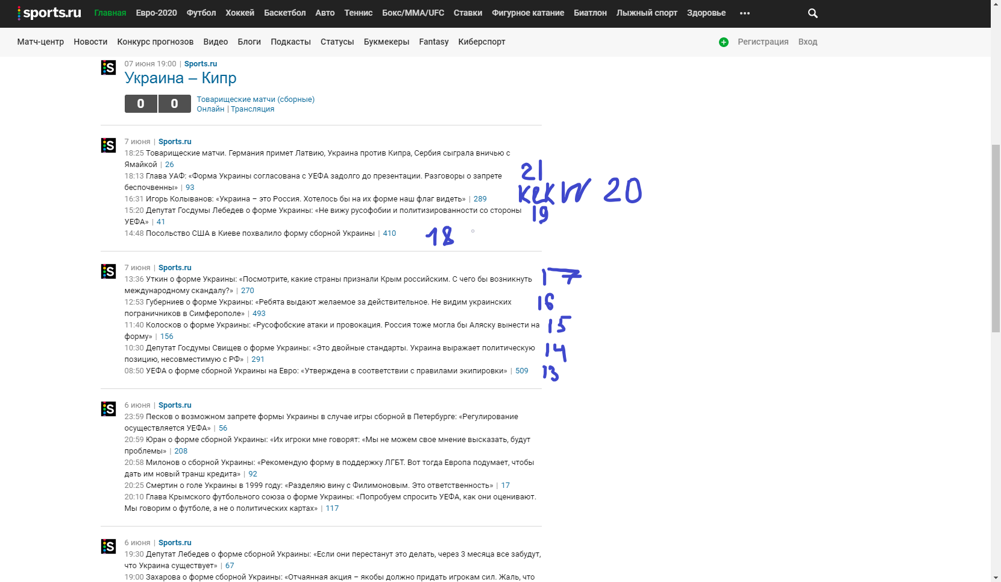
Task: Open the Евро-2020 section
Action: (156, 13)
